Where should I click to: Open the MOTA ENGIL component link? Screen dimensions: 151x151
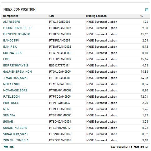[x=12, y=84]
